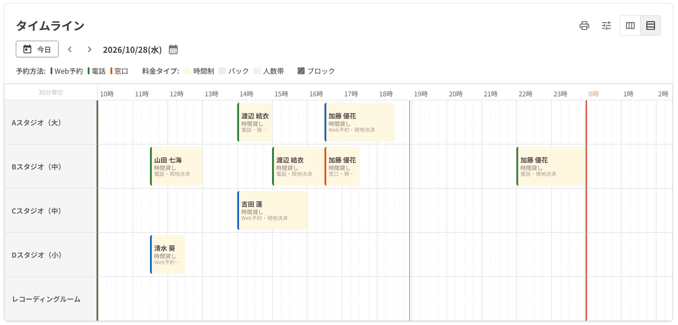Go to the next day
Screen dimensions: 678x325
point(89,50)
